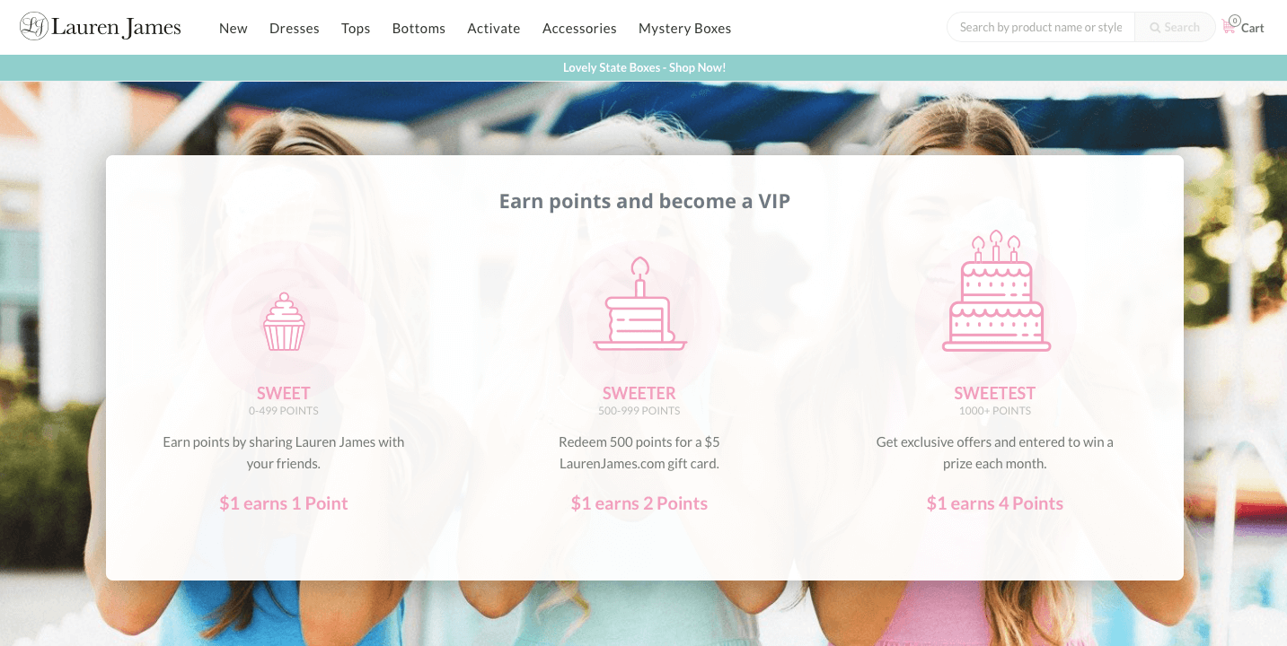This screenshot has height=646, width=1287.
Task: Click the Search button with magnifier
Action: [1175, 27]
